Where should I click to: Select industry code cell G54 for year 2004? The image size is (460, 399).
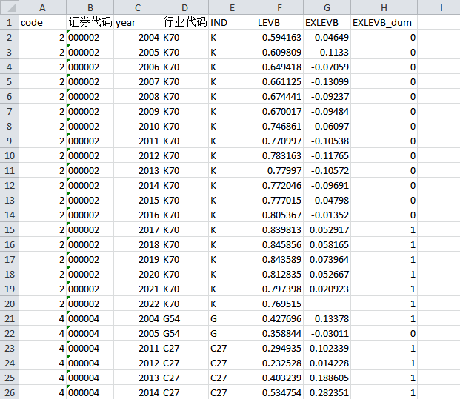click(x=185, y=318)
